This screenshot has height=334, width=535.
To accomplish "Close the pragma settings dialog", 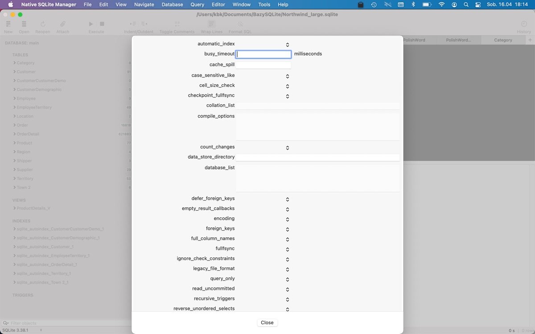I will 267,322.
